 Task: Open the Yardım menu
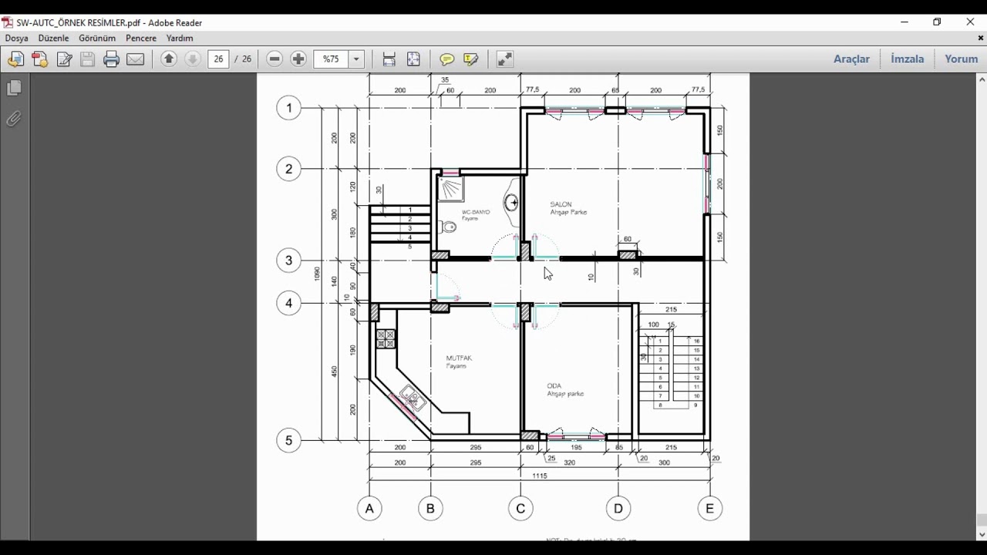(x=180, y=38)
